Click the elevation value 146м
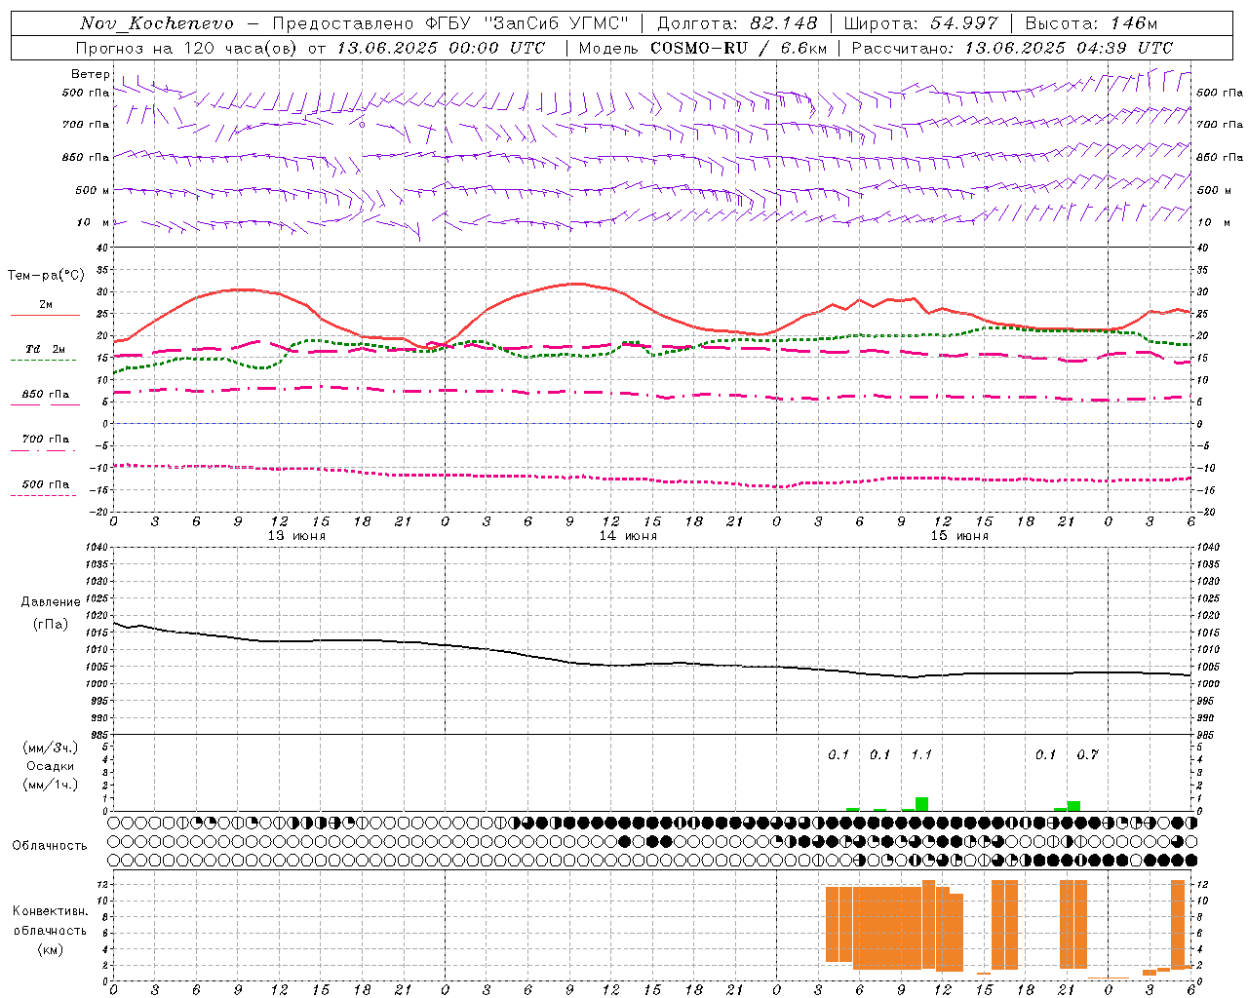 [x=1134, y=23]
